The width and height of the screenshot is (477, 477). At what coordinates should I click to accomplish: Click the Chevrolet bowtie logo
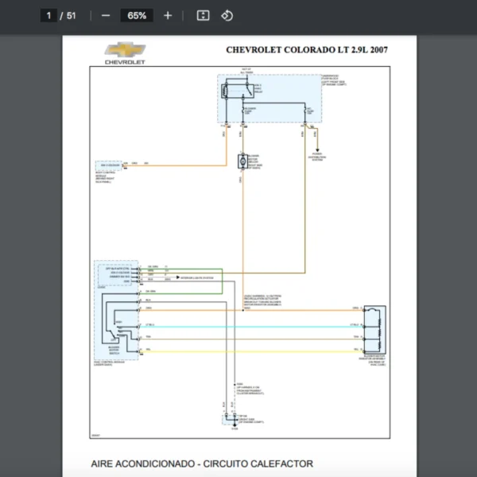coord(125,49)
